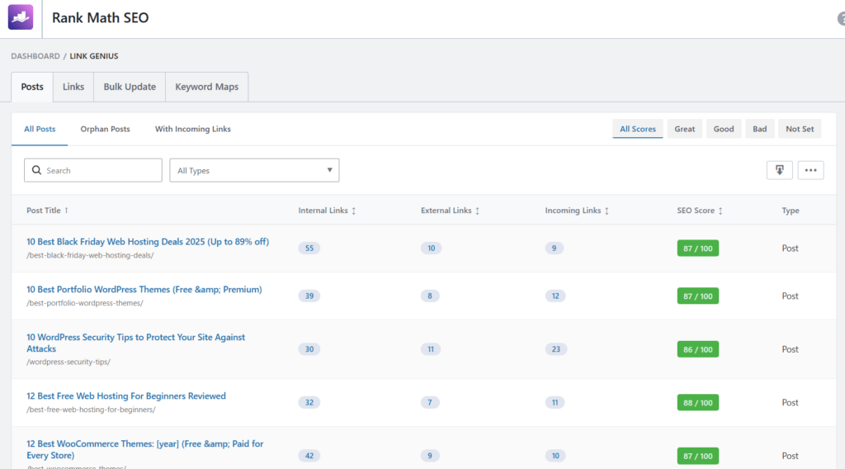Viewport: 845px width, 469px height.
Task: Click LINK GENIUS breadcrumb text
Action: point(94,56)
